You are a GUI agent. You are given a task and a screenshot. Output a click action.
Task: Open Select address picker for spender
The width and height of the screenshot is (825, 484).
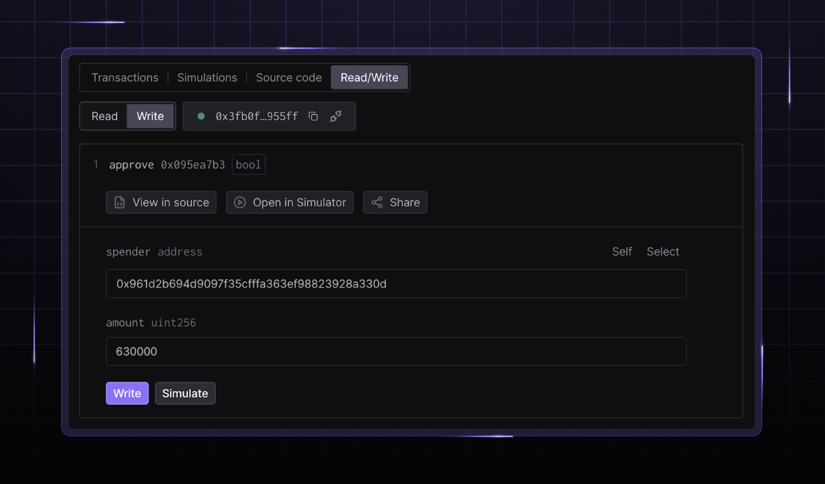tap(662, 252)
